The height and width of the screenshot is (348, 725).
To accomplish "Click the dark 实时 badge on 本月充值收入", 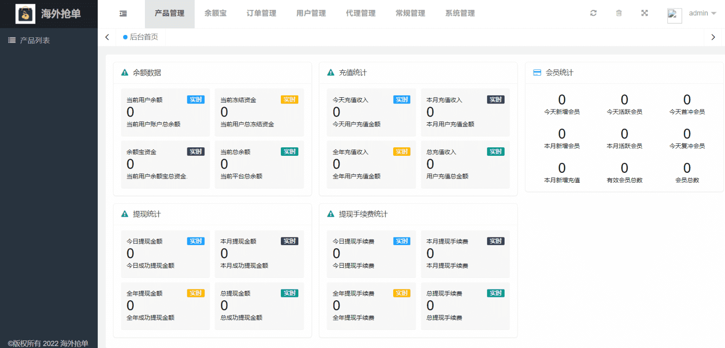I will coord(496,100).
